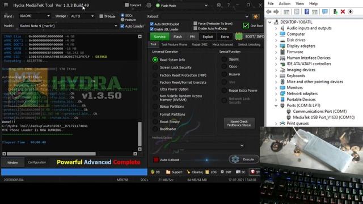Screen dimensions: 363x204
Task: Open the Support folder icon
Action: tap(174, 172)
